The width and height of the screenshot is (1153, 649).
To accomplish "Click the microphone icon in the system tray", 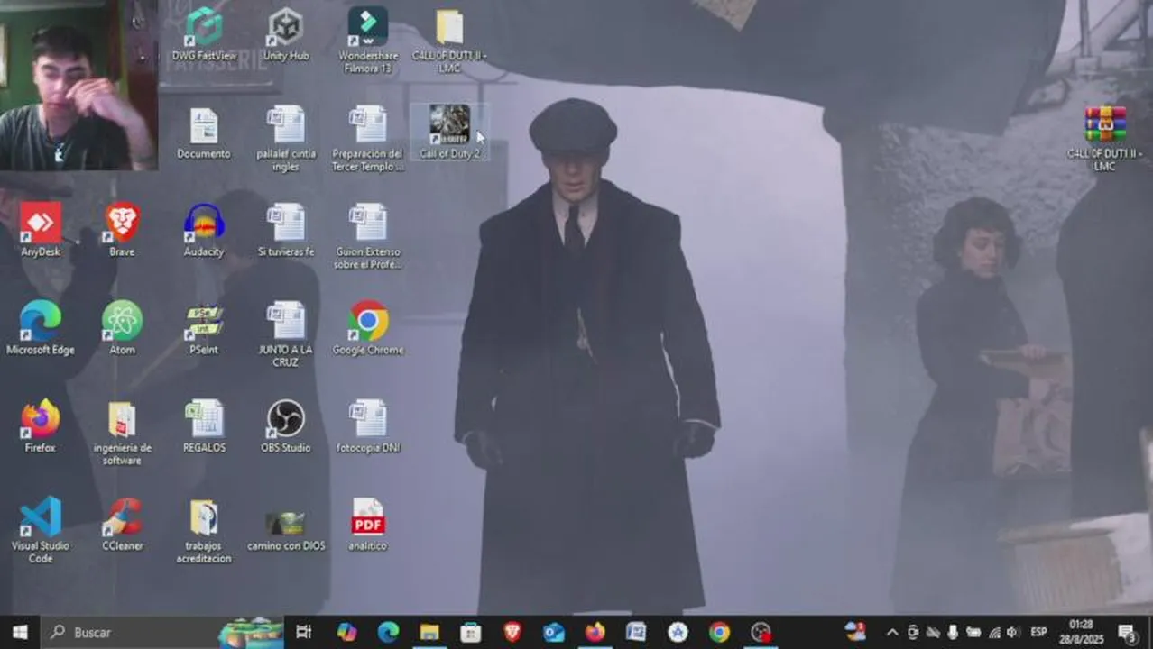I will click(953, 632).
